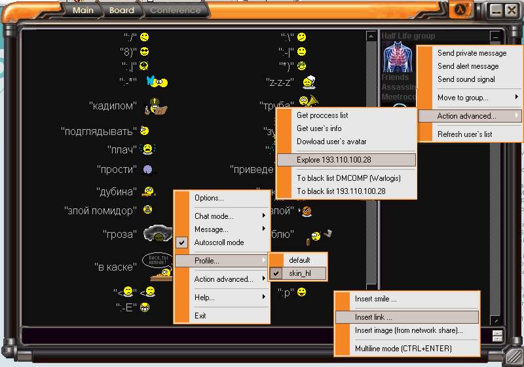
Task: Expand the Chat mode... submenu
Action: tap(223, 216)
